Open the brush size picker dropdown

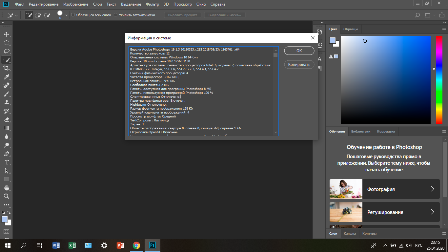(x=67, y=15)
